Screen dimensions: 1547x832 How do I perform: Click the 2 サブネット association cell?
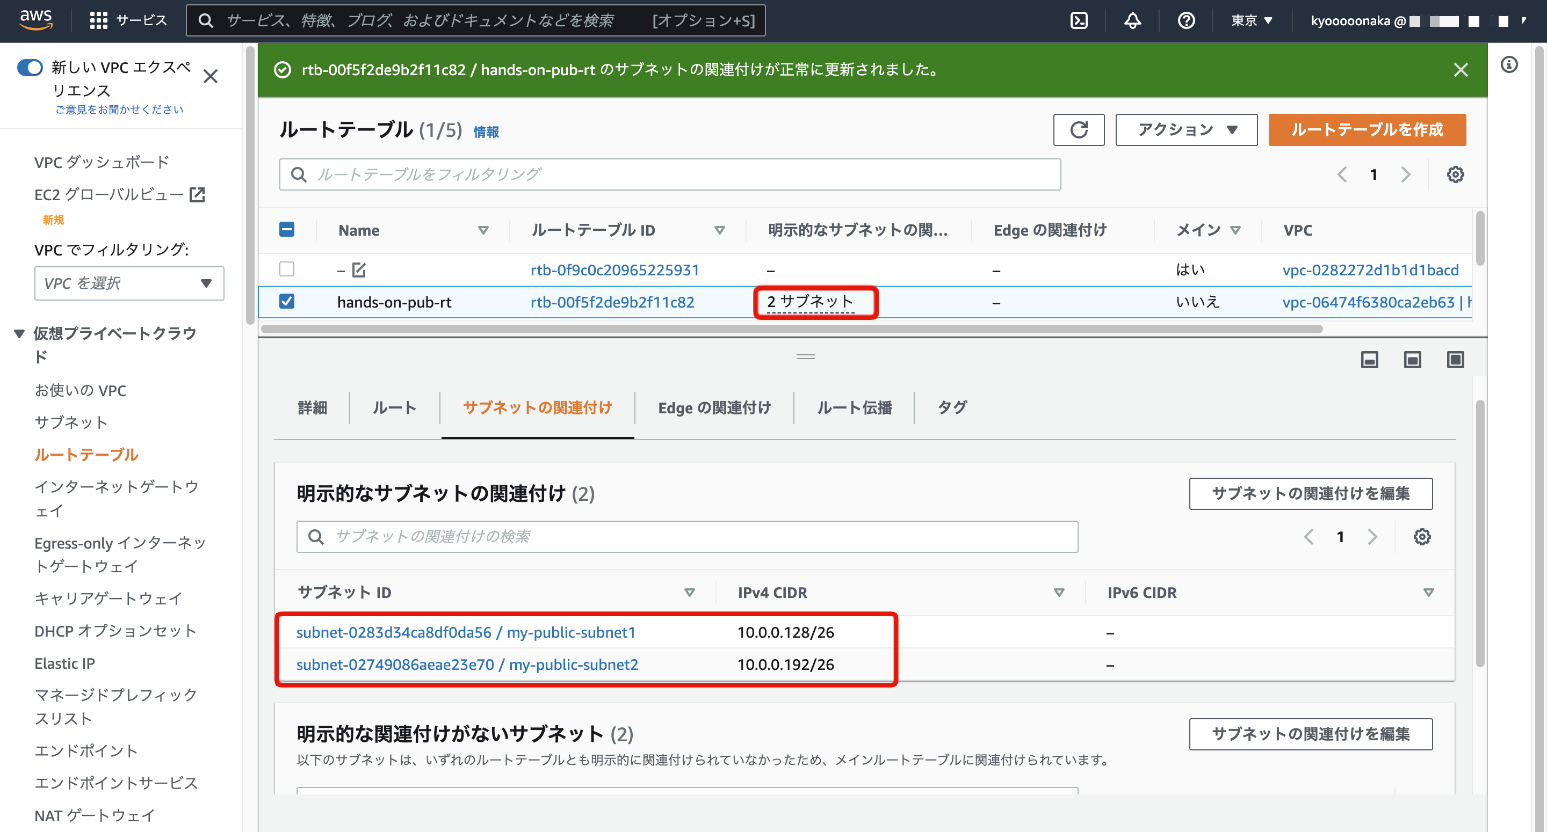[x=809, y=301]
